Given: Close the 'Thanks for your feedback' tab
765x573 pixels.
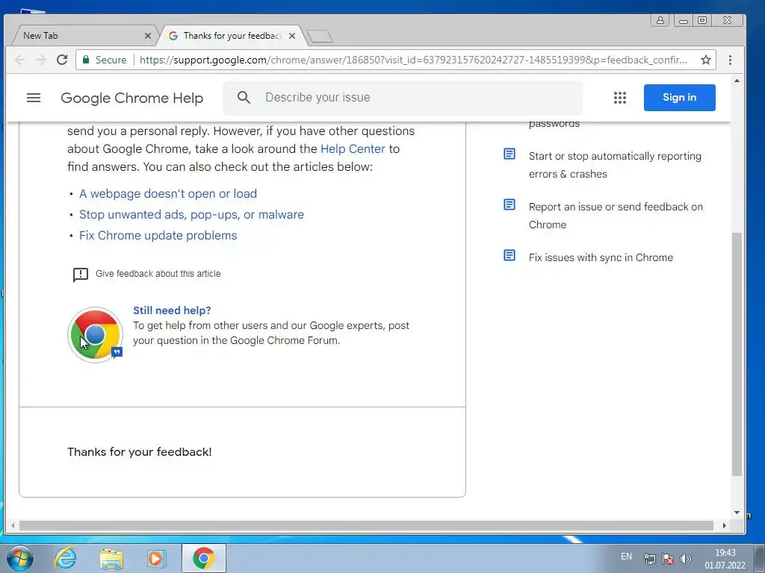Looking at the screenshot, I should (292, 36).
